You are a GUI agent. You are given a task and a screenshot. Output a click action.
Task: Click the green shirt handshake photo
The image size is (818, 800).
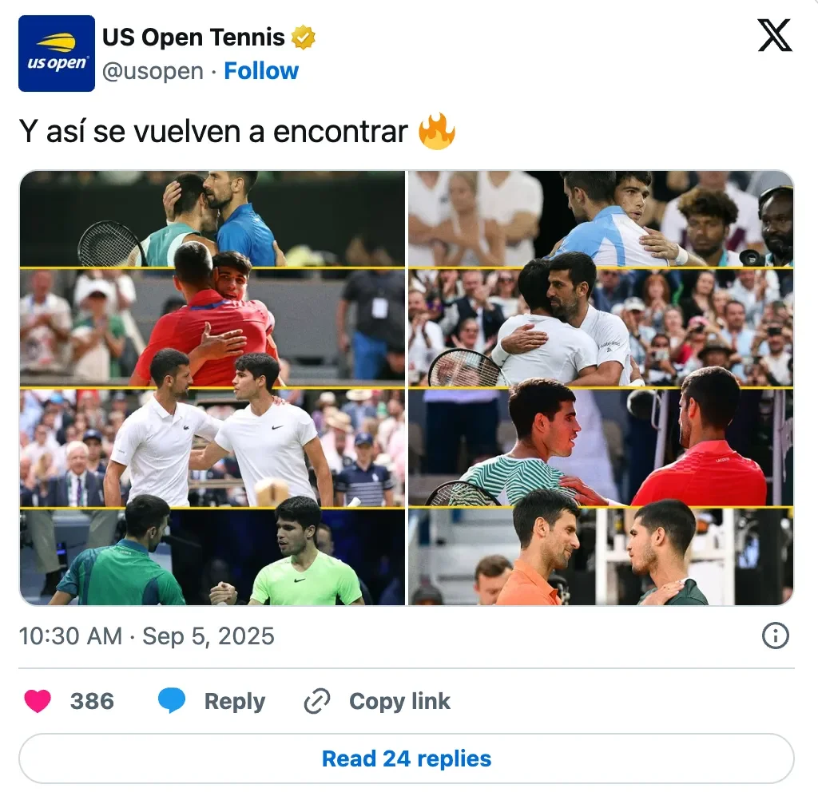pyautogui.click(x=212, y=557)
